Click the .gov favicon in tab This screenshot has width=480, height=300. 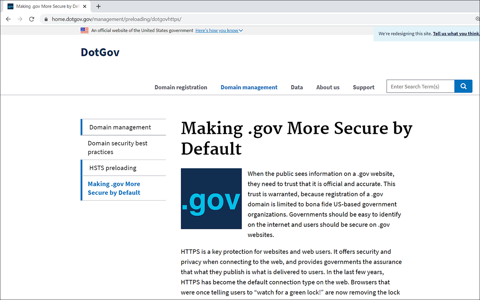click(x=10, y=6)
